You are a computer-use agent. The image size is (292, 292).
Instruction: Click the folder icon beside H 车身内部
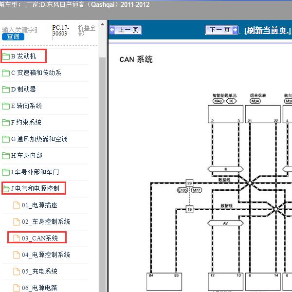pyautogui.click(x=6, y=156)
